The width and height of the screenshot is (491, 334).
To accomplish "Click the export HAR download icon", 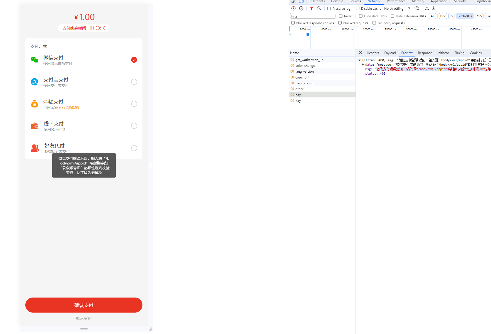I will [x=434, y=8].
